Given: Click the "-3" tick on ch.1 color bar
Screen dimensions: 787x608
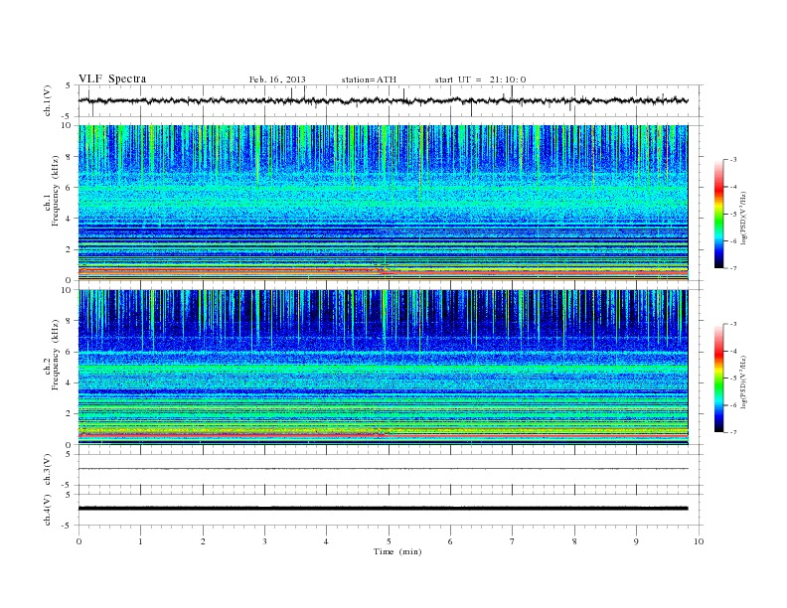Looking at the screenshot, I should [x=733, y=160].
